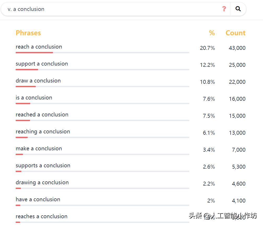263x225 pixels.
Task: Click the 'is a conclusion' phrase
Action: coord(34,98)
